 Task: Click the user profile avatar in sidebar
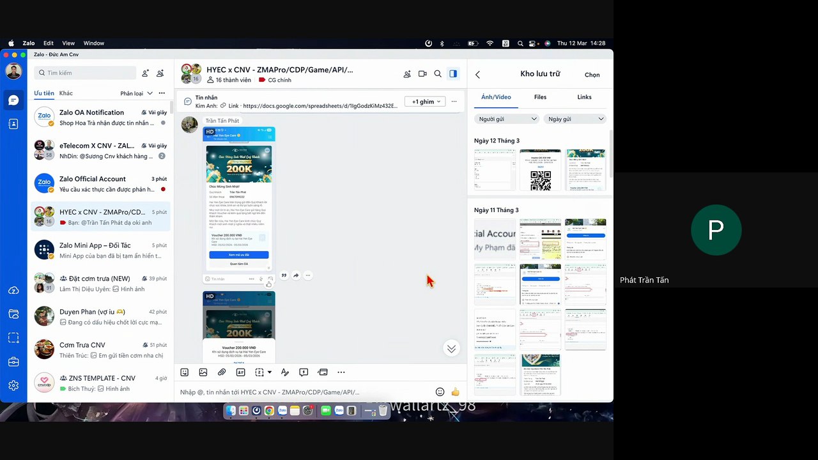tap(13, 72)
